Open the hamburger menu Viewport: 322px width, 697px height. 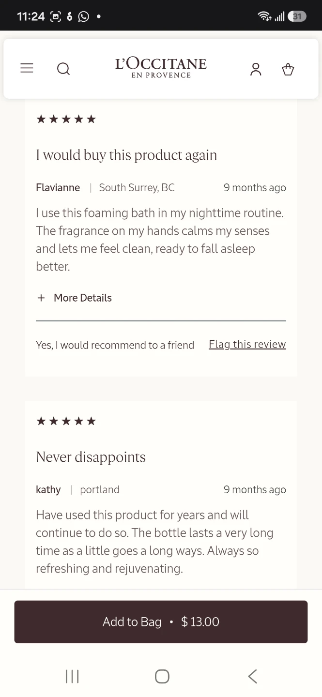coord(27,68)
